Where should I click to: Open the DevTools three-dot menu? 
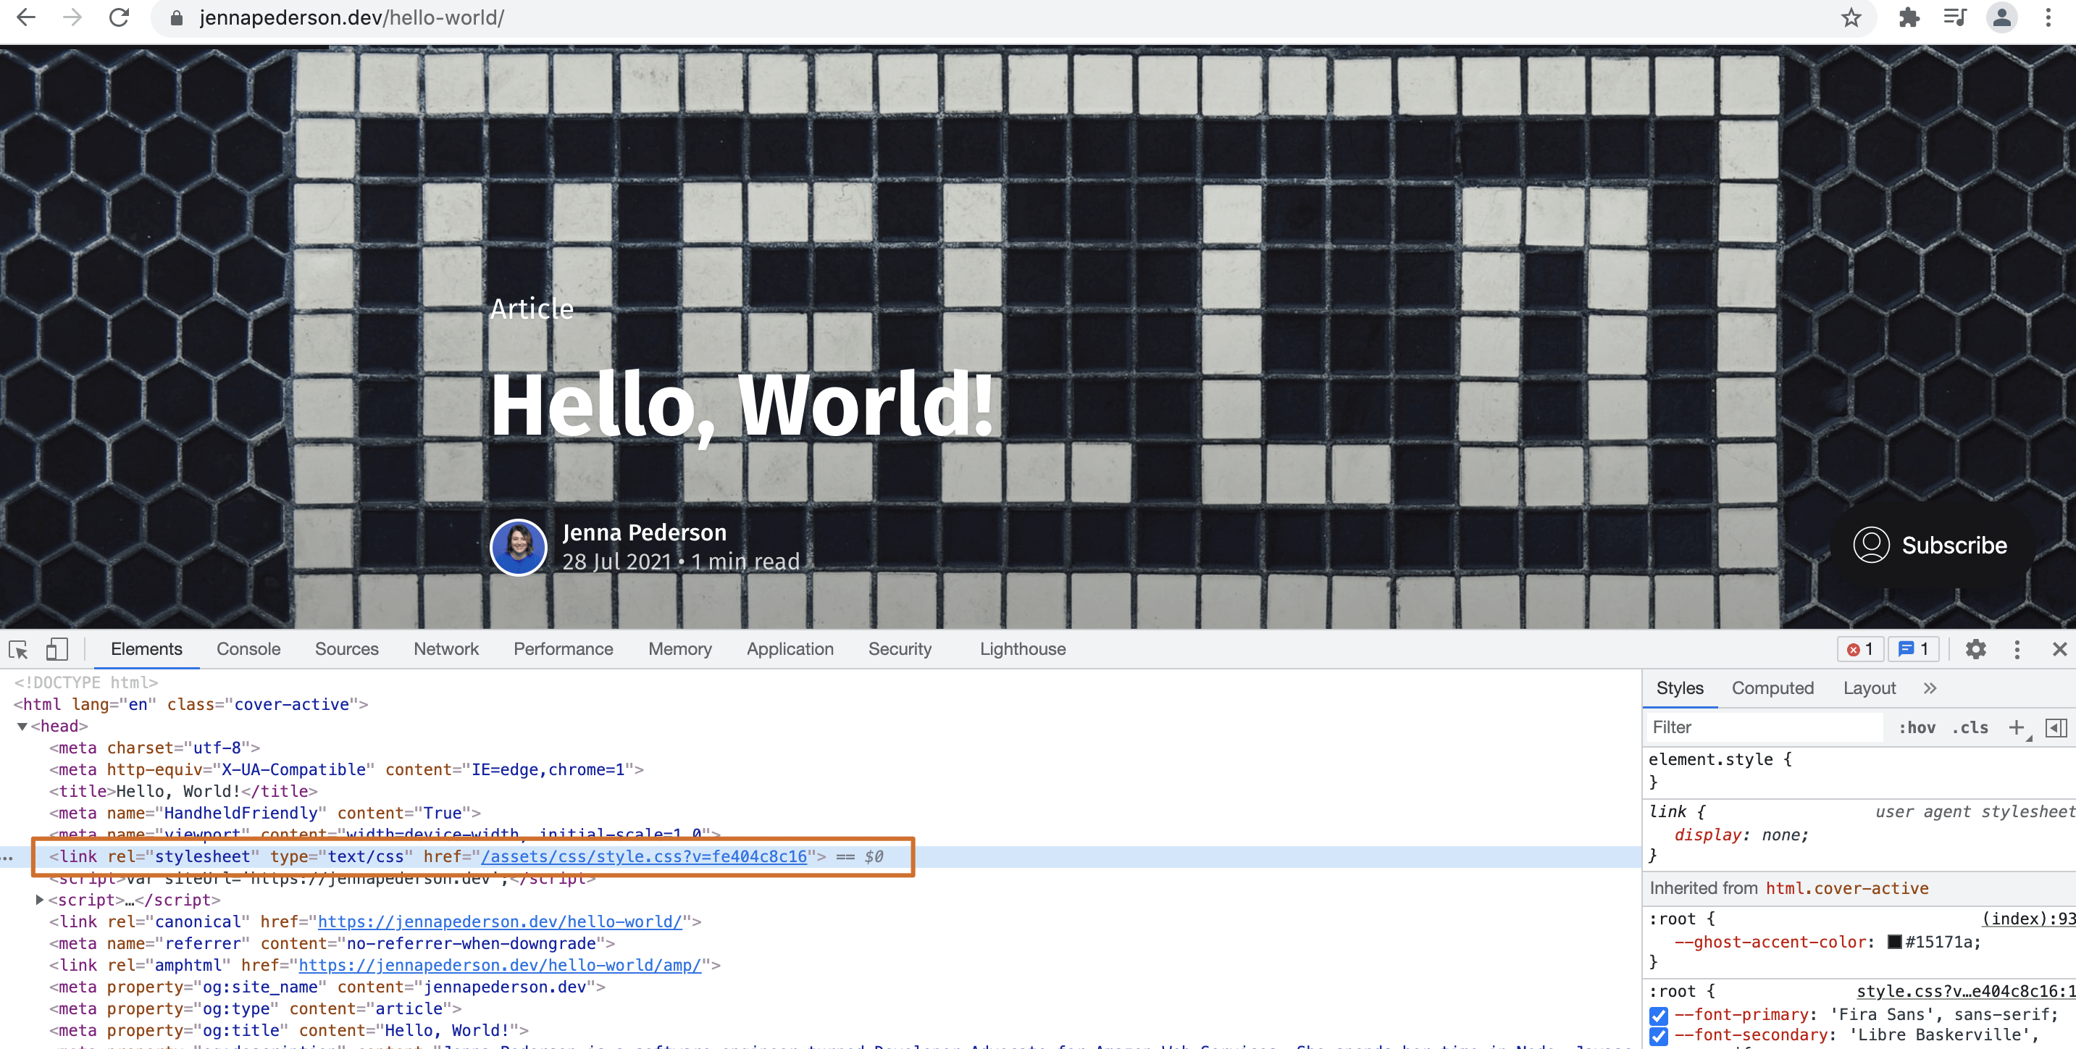2017,649
